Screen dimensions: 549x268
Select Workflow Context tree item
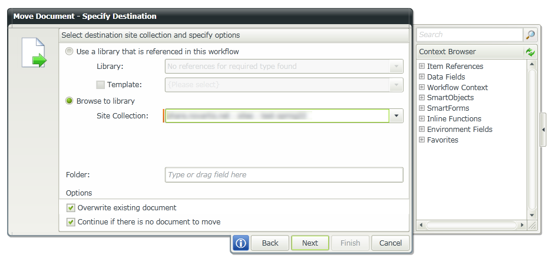click(457, 87)
